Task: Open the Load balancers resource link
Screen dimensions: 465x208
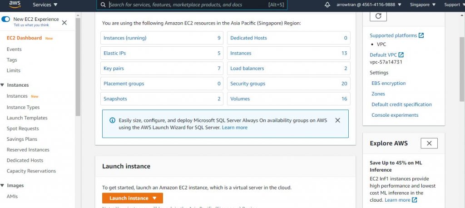Action: pyautogui.click(x=247, y=69)
